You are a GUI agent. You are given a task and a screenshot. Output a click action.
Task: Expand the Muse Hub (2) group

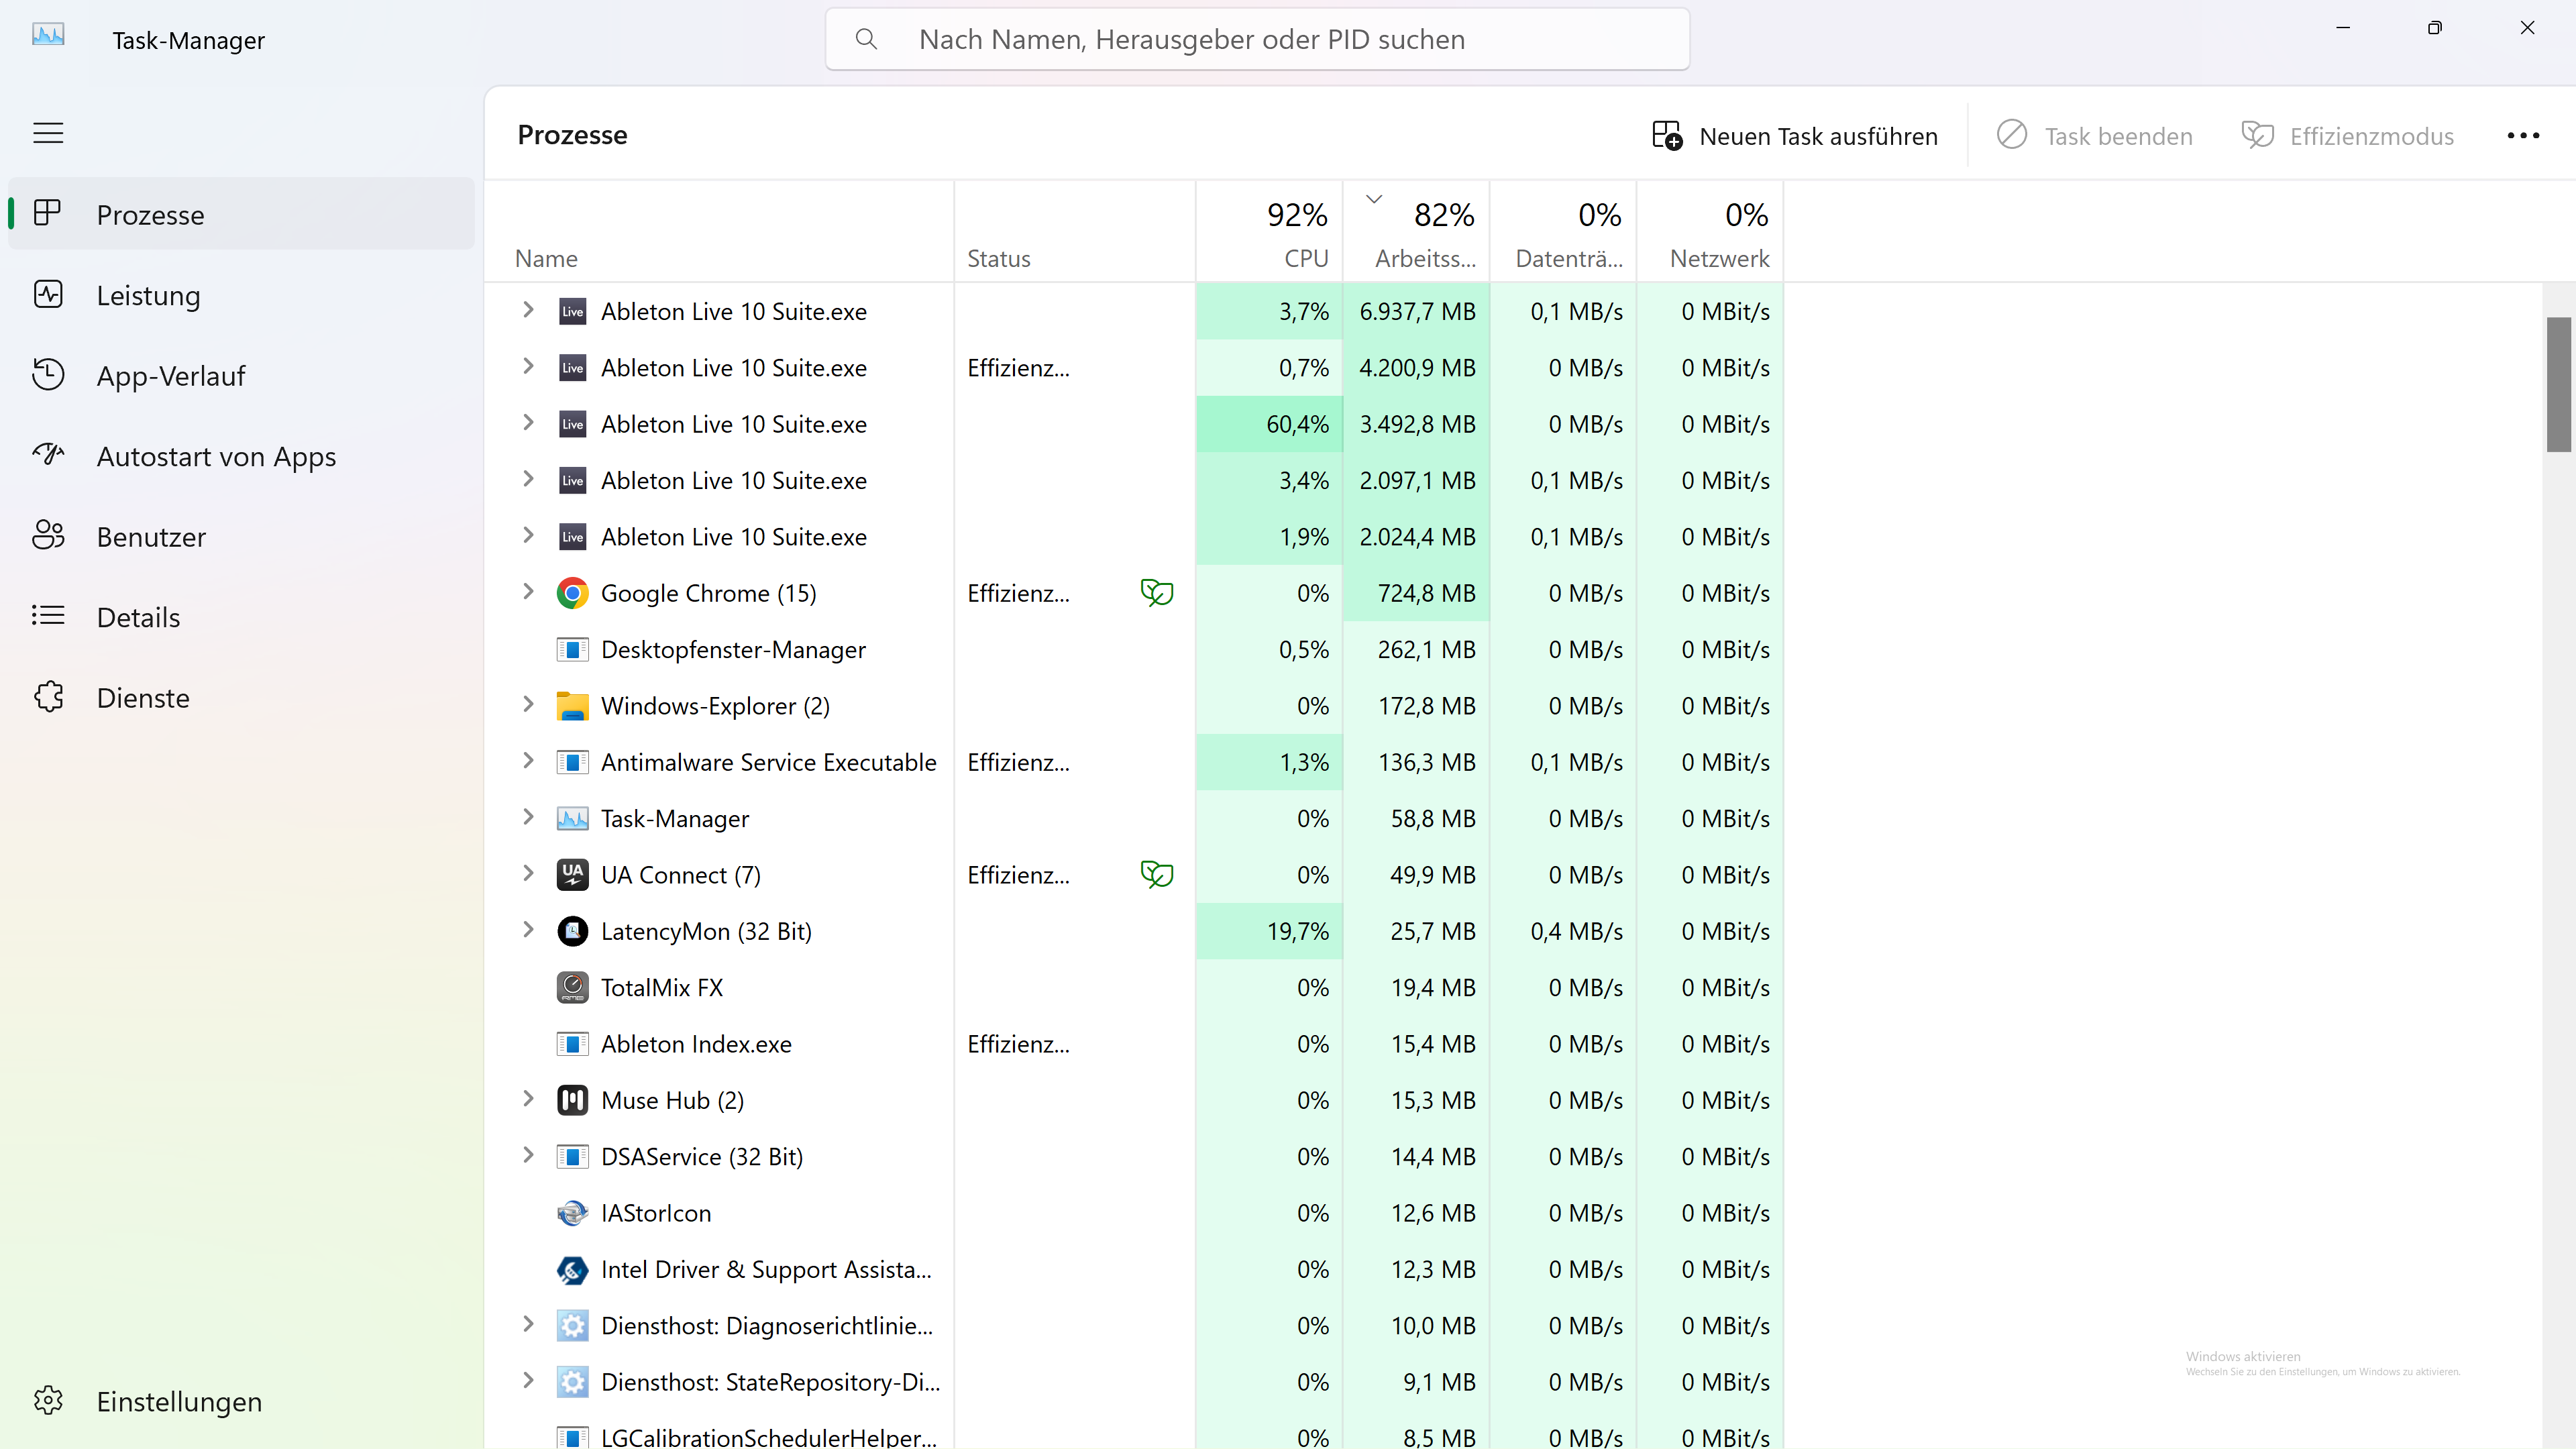tap(528, 1099)
